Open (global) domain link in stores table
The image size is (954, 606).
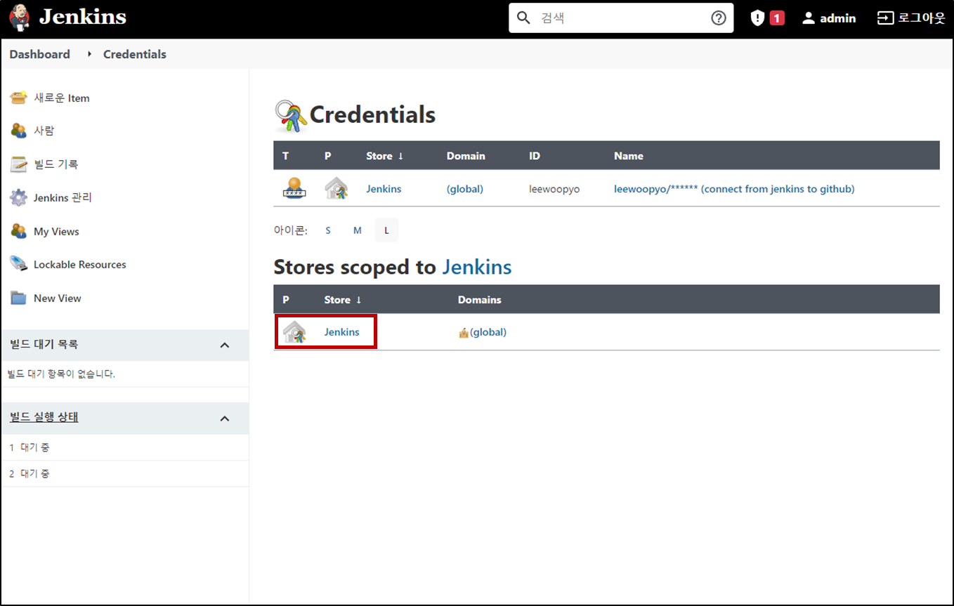pyautogui.click(x=488, y=332)
